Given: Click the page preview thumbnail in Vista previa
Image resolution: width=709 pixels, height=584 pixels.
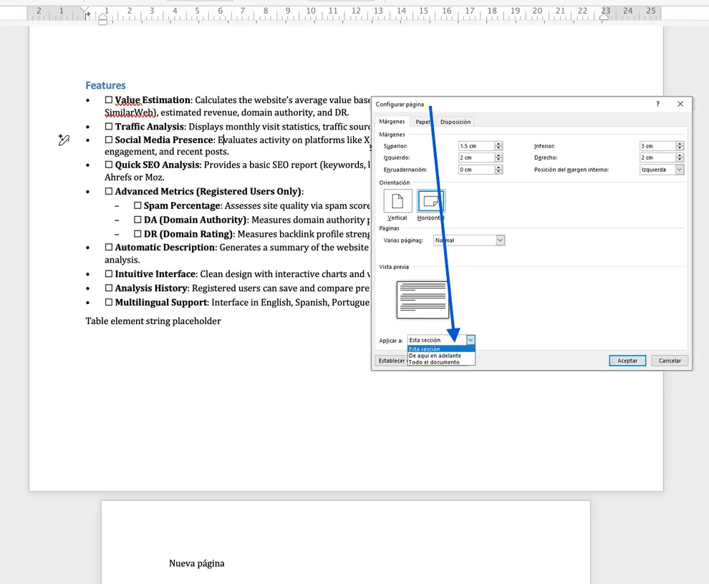Looking at the screenshot, I should (x=423, y=300).
